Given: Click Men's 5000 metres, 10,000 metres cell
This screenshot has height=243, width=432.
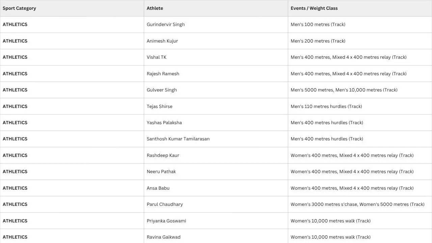Looking at the screenshot, I should (x=360, y=90).
